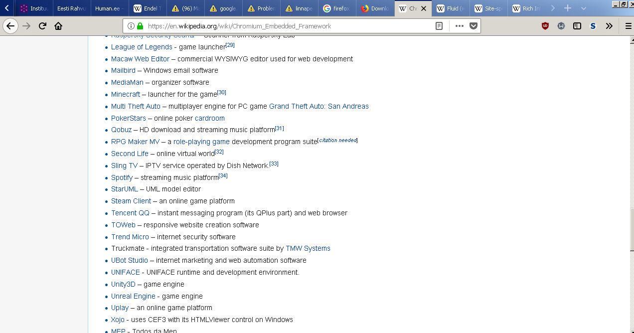Click the blue S extension icon
Image resolution: width=634 pixels, height=333 pixels.
point(593,26)
